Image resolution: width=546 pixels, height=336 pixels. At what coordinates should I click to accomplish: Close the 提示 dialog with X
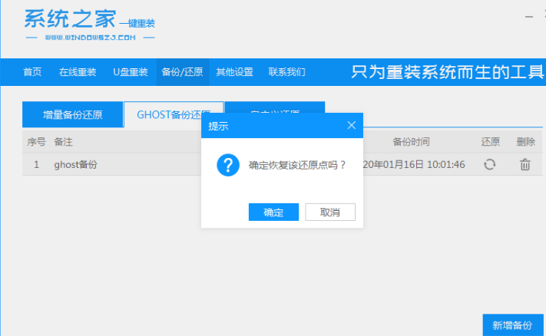tap(352, 125)
